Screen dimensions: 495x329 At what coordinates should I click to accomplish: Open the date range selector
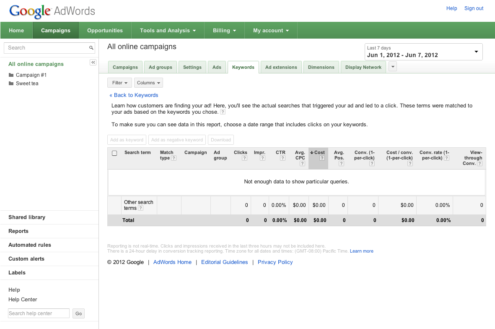pyautogui.click(x=423, y=52)
